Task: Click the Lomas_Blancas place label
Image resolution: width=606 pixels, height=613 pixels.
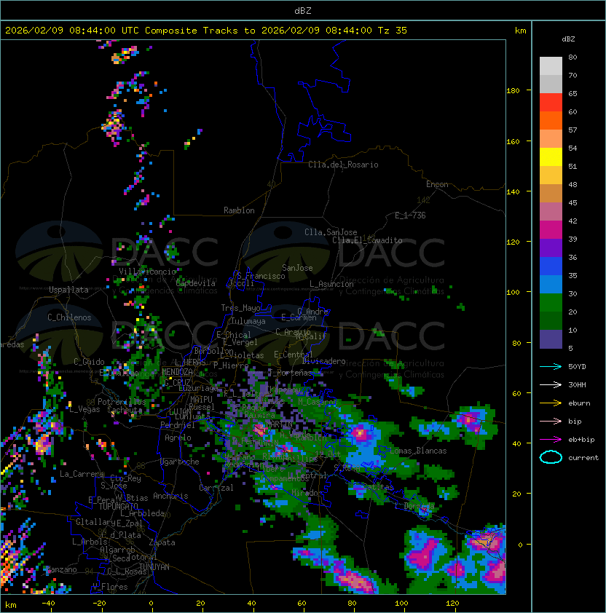Action: (418, 451)
